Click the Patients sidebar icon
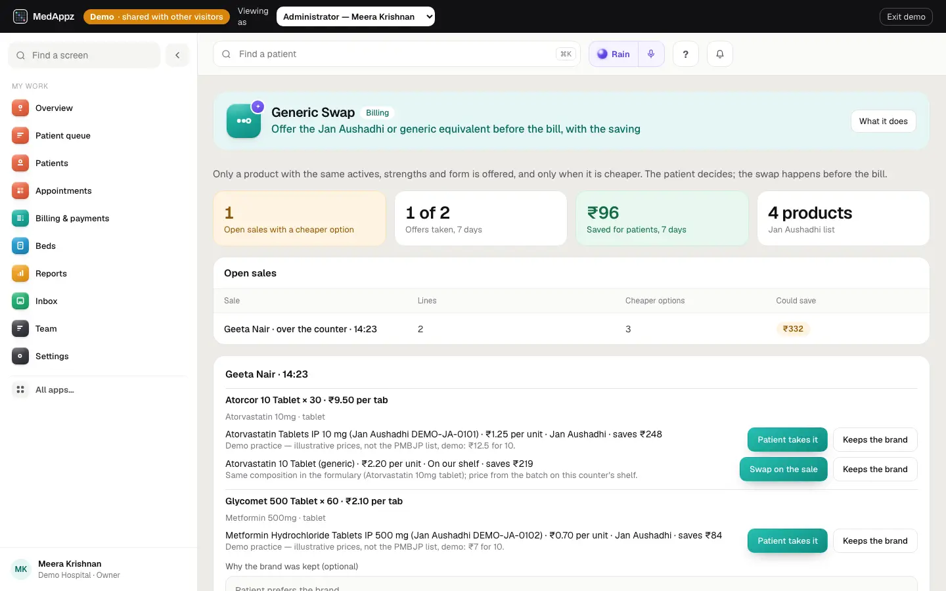946x591 pixels. (x=20, y=163)
